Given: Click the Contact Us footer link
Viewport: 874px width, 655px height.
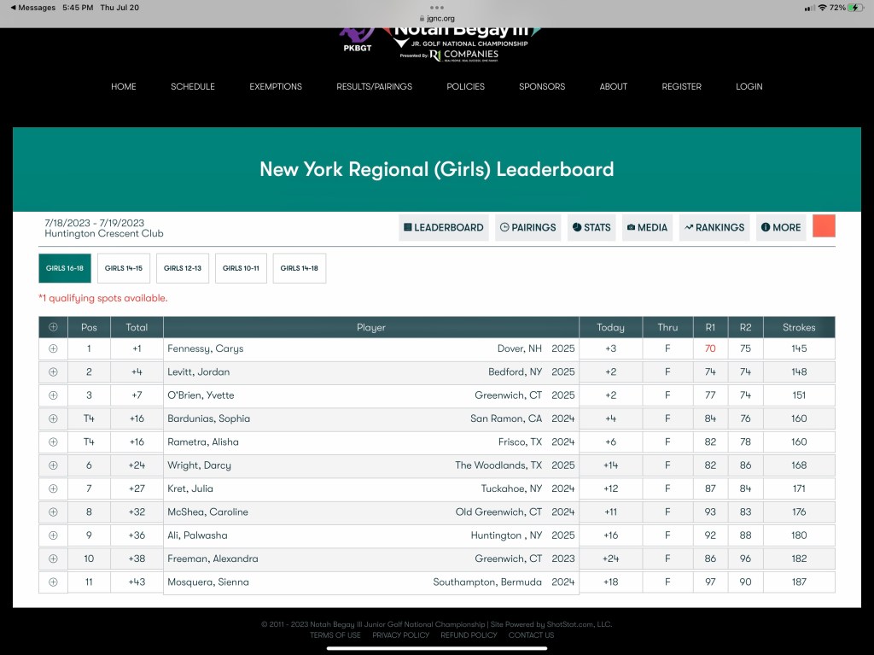Looking at the screenshot, I should pos(531,635).
